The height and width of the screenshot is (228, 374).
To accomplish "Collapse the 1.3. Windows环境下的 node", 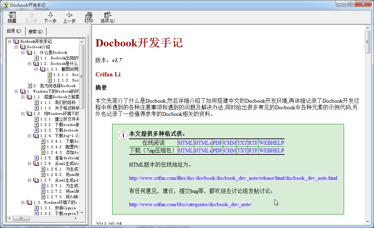I will [x=23, y=202].
